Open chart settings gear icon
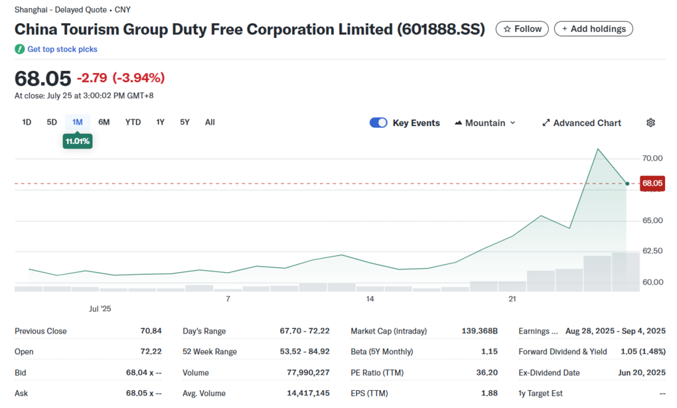This screenshot has width=677, height=408. pos(650,123)
